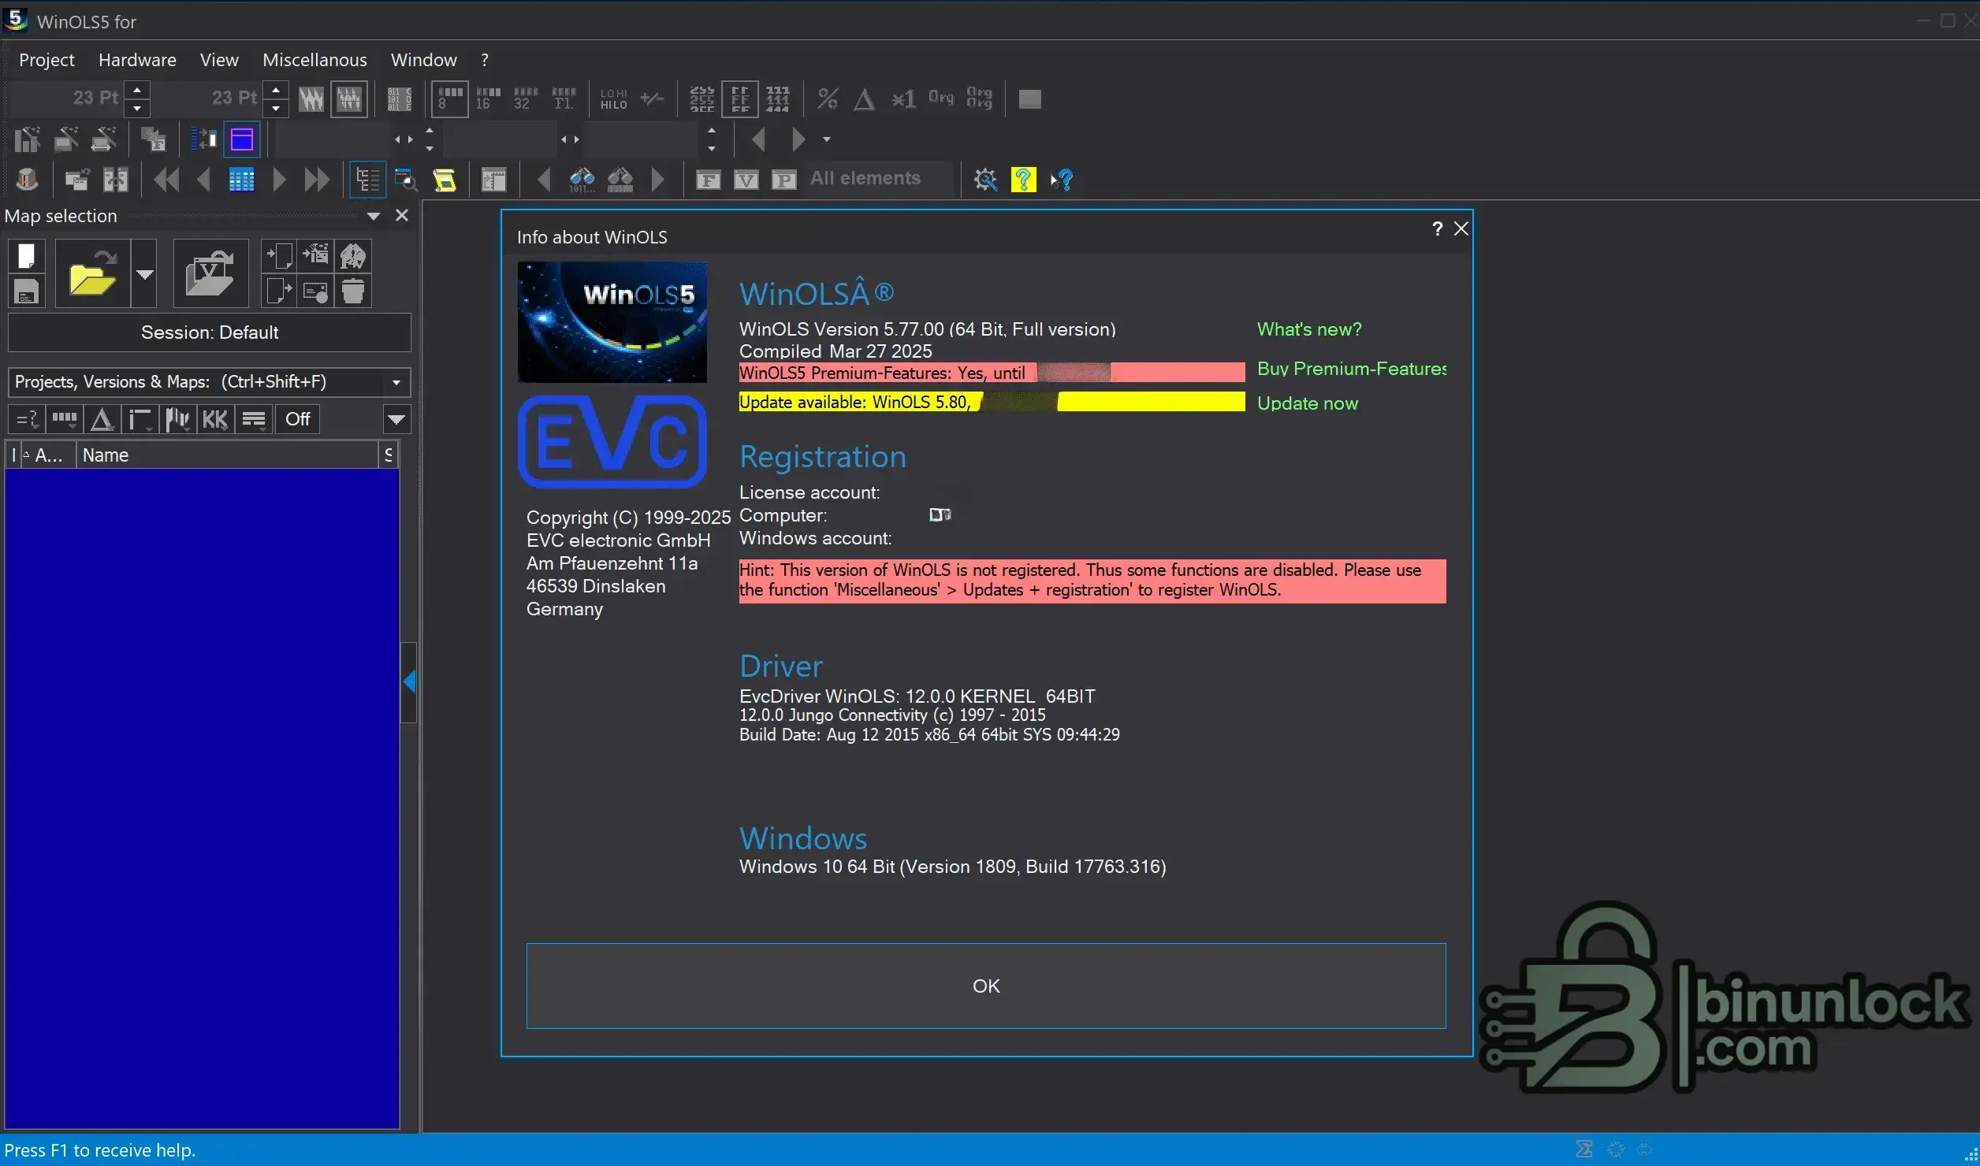Open the dropdown arrow beside navigation triangles
The width and height of the screenshot is (1980, 1166).
coord(826,139)
